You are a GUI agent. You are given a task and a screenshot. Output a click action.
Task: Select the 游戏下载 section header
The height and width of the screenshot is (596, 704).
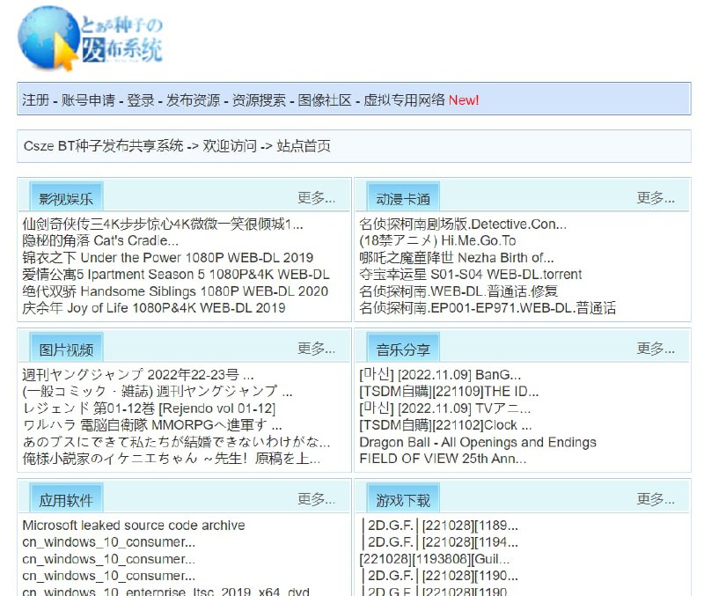[x=402, y=498]
